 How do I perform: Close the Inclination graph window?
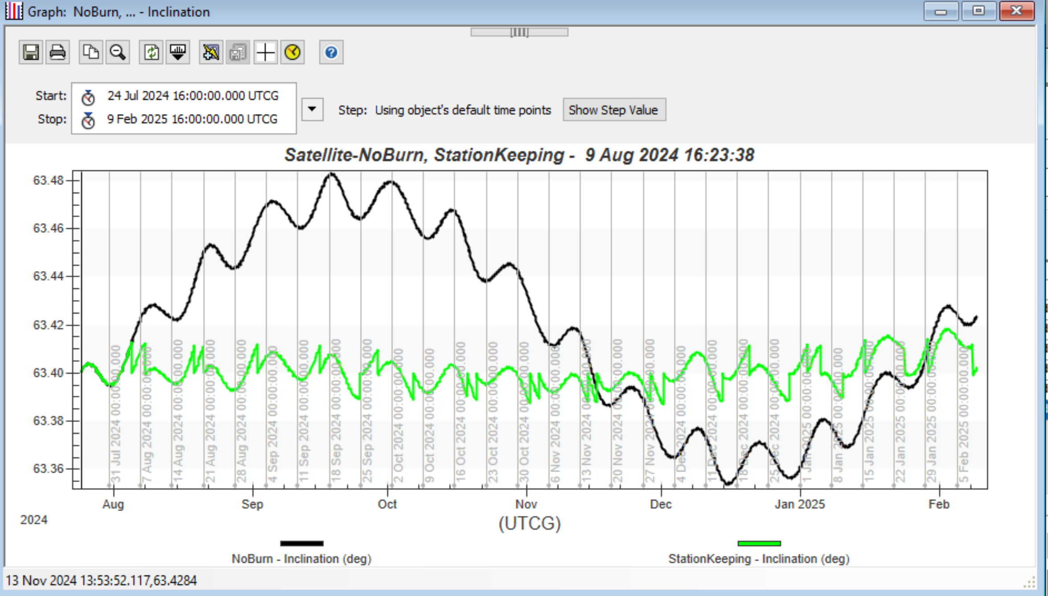tap(1016, 11)
